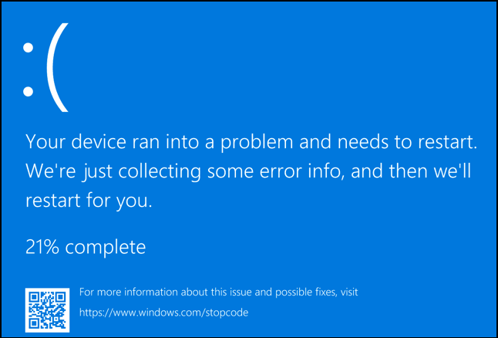Image resolution: width=498 pixels, height=338 pixels.
Task: Click the lower dot of the sad face
Action: (x=29, y=93)
